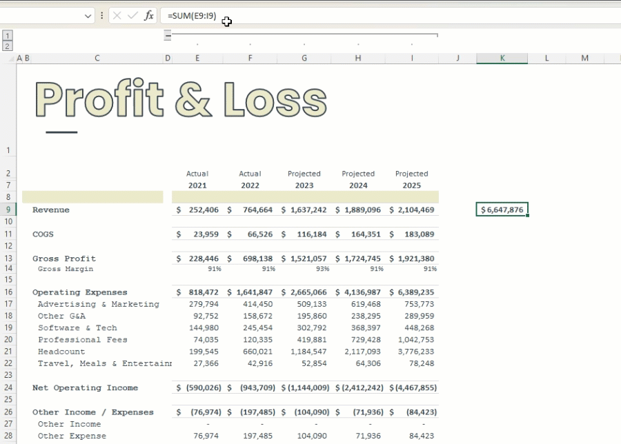Cancel the formula entry with X icon
The width and height of the screenshot is (621, 444).
point(117,16)
